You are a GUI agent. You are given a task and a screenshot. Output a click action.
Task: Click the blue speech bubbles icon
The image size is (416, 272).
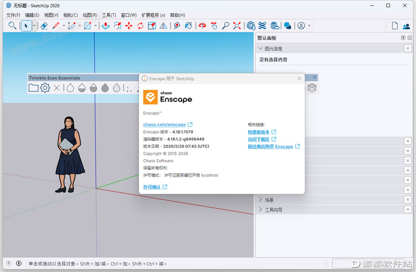(288, 26)
